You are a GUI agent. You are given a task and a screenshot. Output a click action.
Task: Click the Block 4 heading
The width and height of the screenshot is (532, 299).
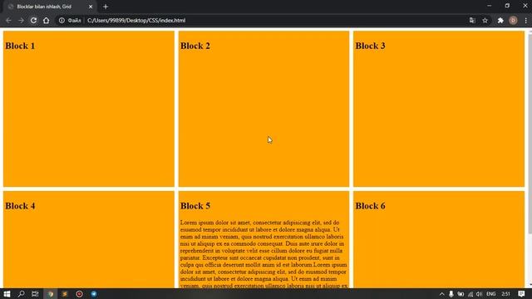click(20, 206)
